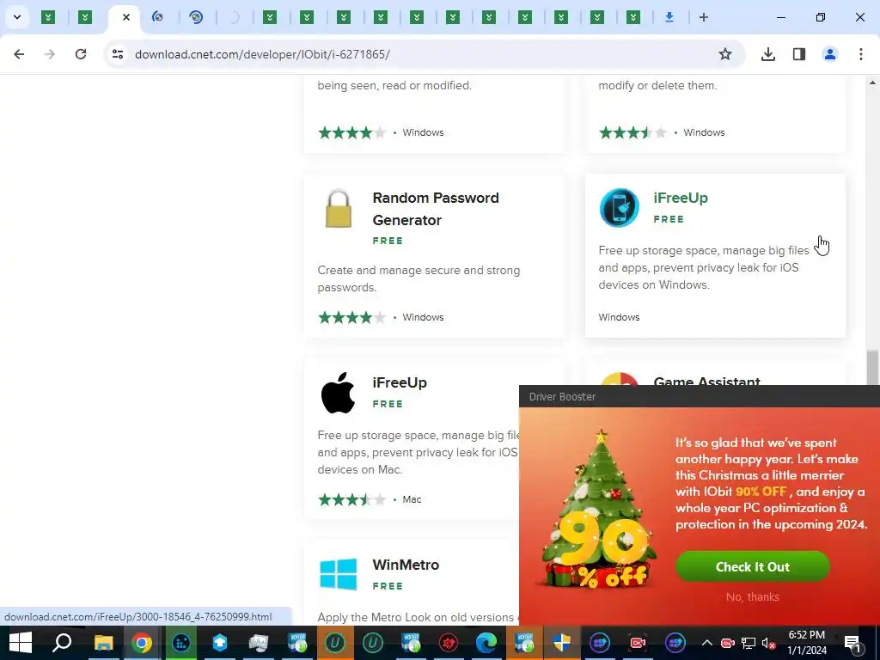Click the iFreeUp Windows description text
Screen dimensions: 880x660
pyautogui.click(x=704, y=268)
